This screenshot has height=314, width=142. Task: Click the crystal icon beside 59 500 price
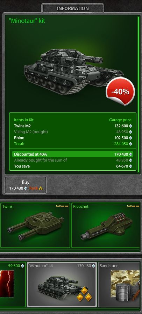point(23,266)
